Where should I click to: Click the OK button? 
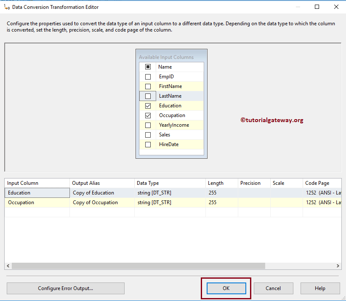coord(226,288)
